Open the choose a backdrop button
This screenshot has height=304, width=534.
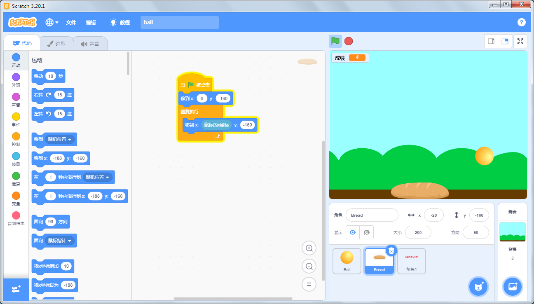(x=512, y=286)
